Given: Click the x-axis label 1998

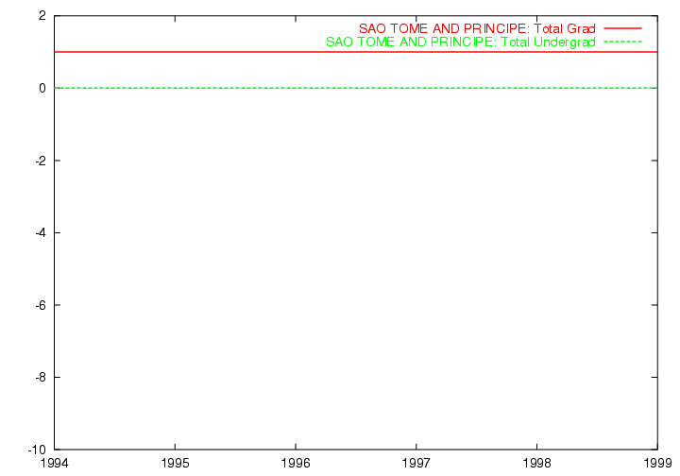Looking at the screenshot, I should 536,464.
